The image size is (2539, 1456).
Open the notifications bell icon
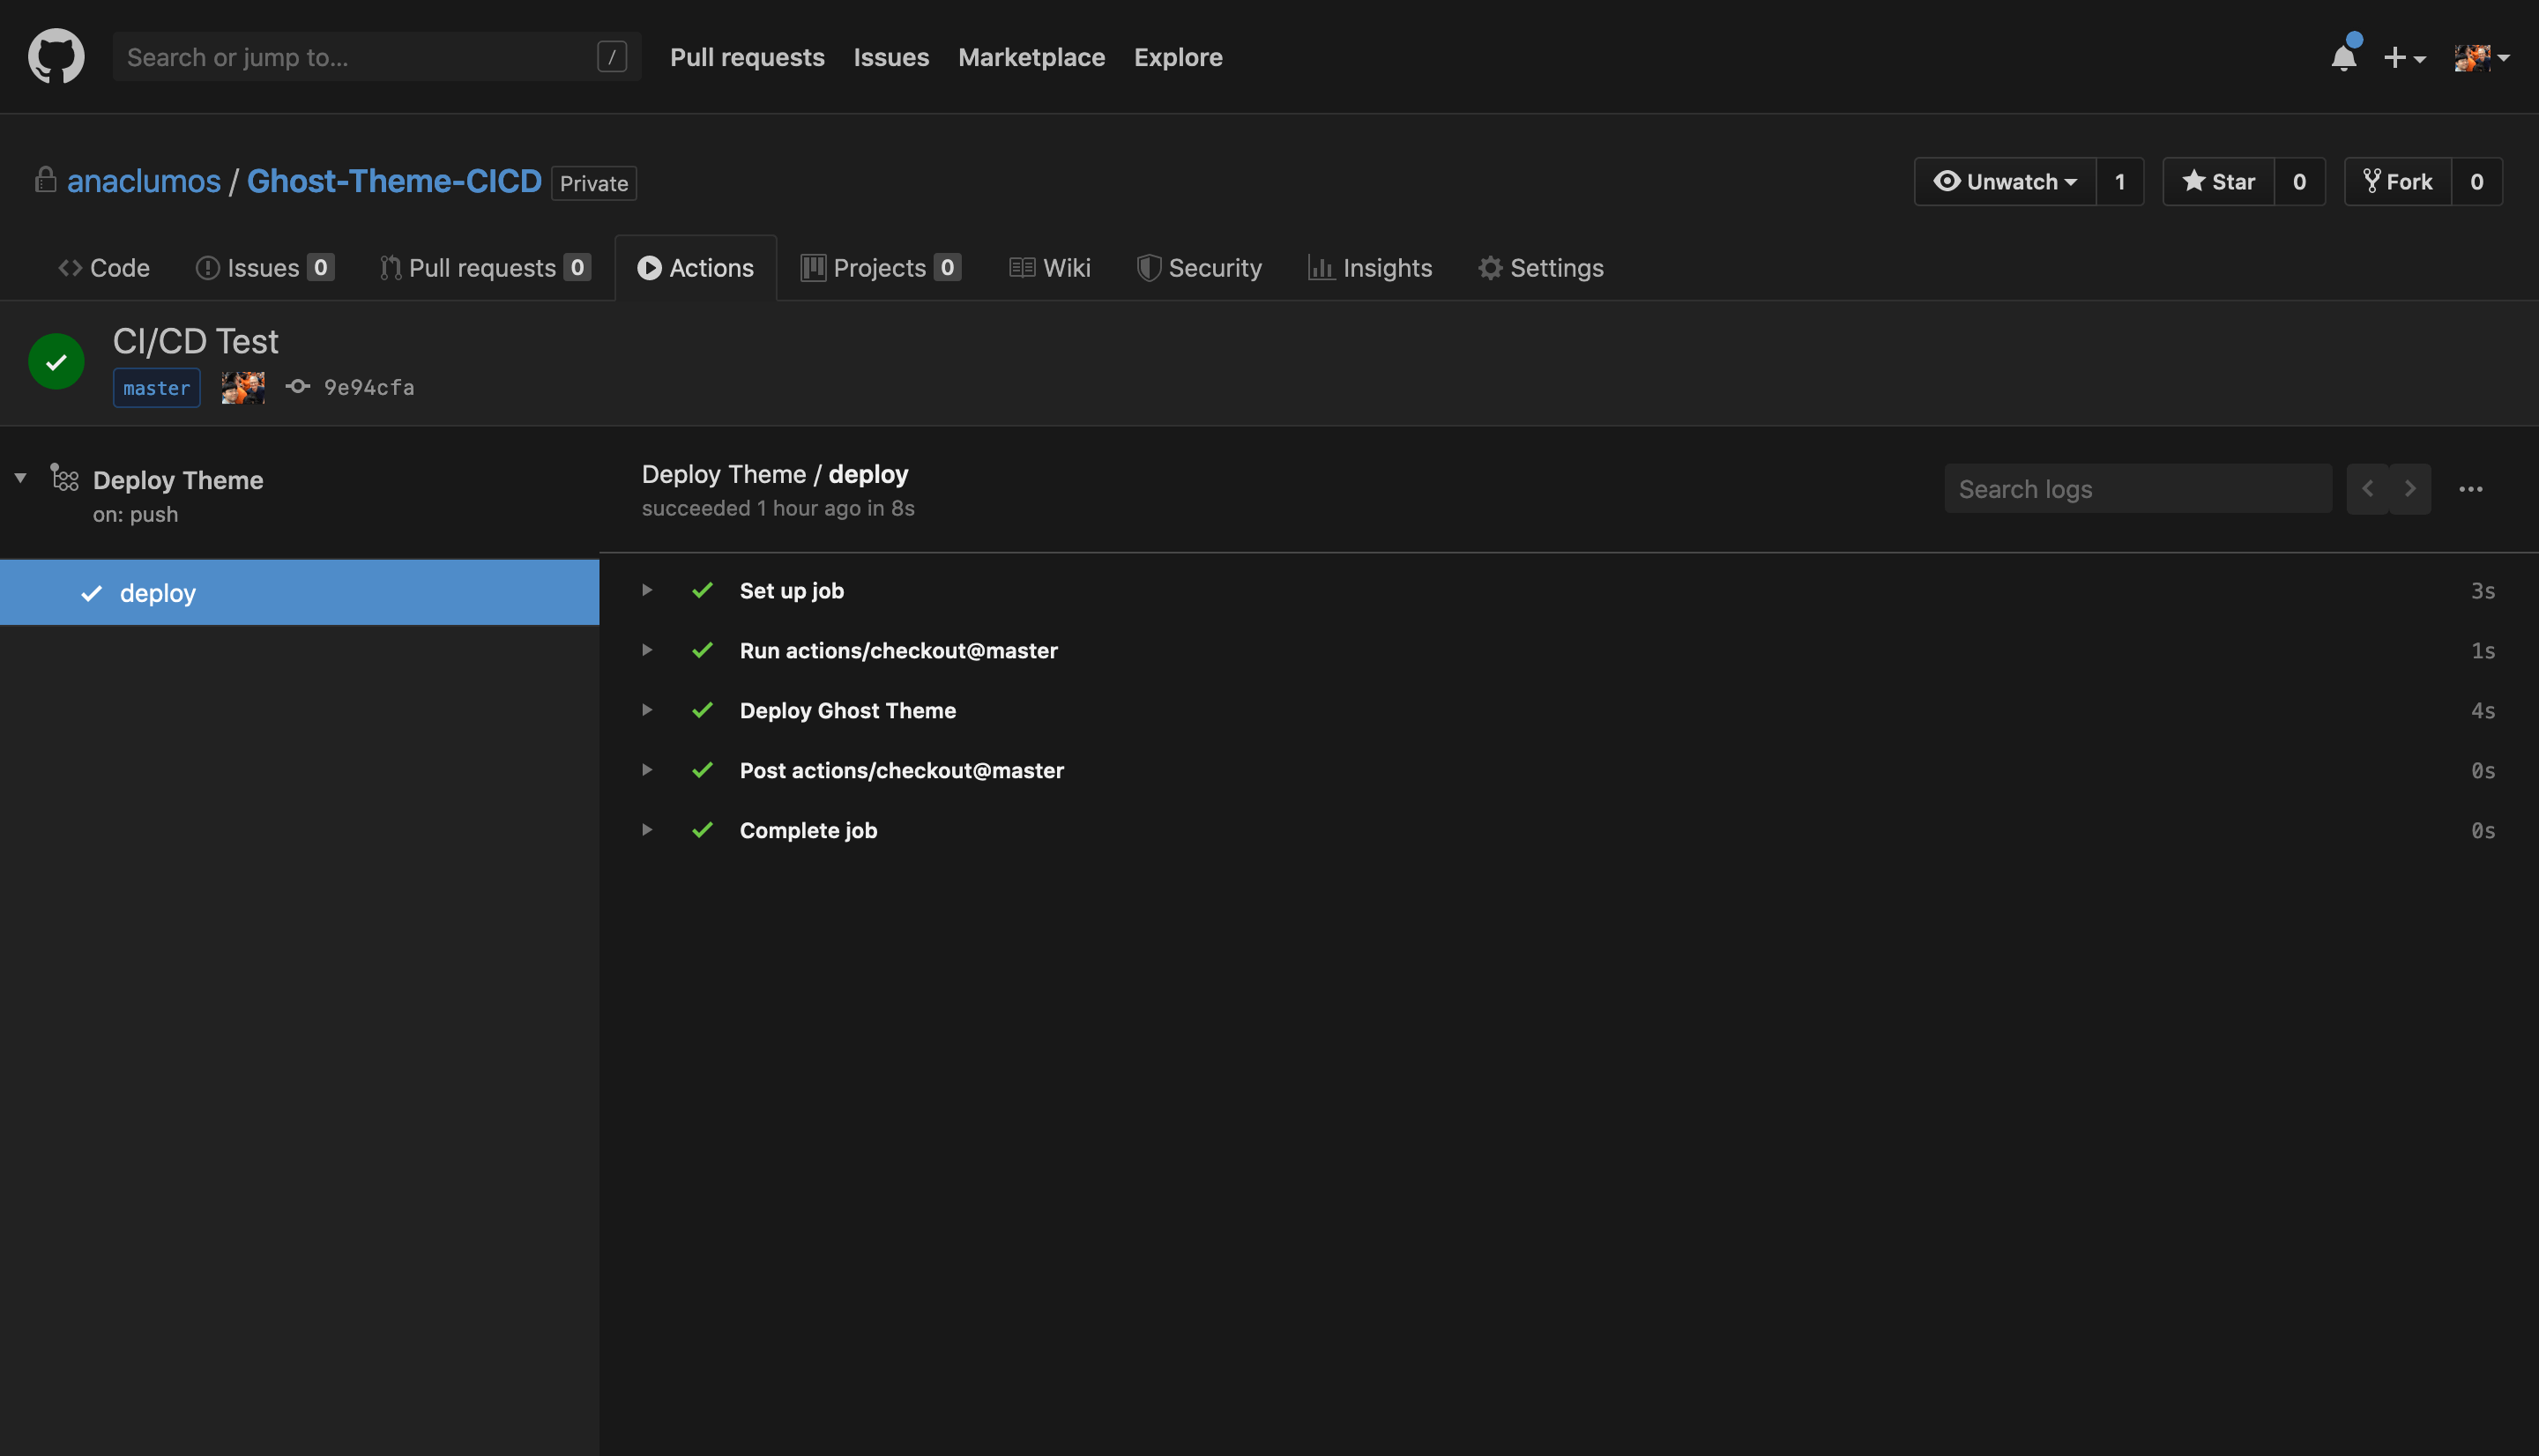(2343, 57)
